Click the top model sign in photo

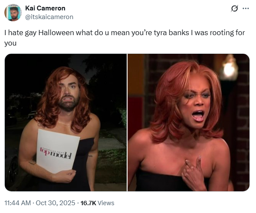pos(57,151)
